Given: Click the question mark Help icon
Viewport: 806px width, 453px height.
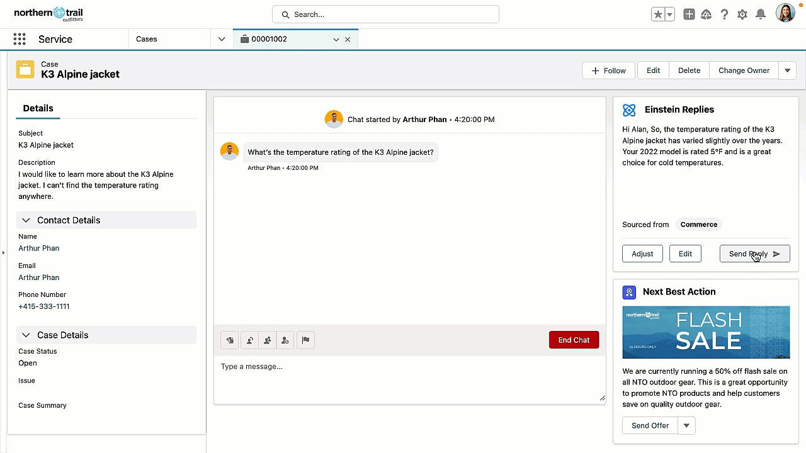Looking at the screenshot, I should [x=725, y=14].
